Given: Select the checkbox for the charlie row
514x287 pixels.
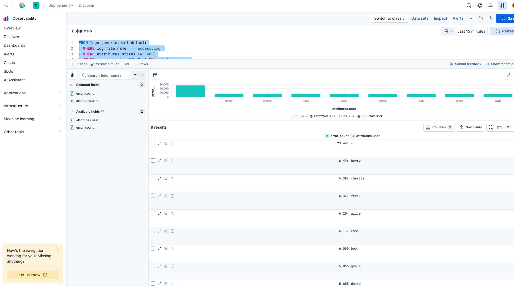Looking at the screenshot, I should click(153, 178).
